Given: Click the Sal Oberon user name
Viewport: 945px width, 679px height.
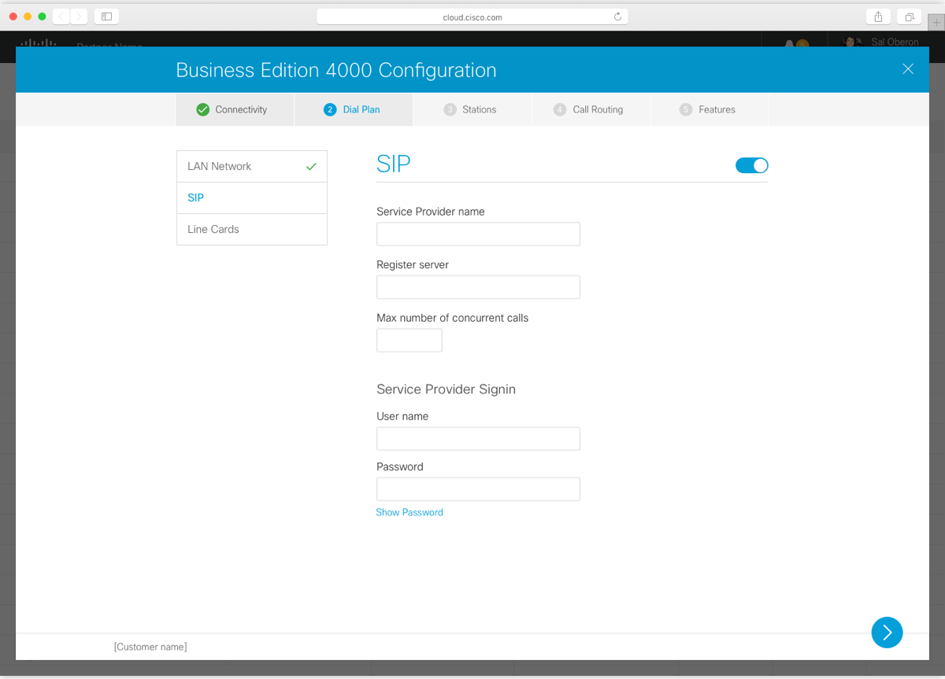Looking at the screenshot, I should pyautogui.click(x=895, y=42).
